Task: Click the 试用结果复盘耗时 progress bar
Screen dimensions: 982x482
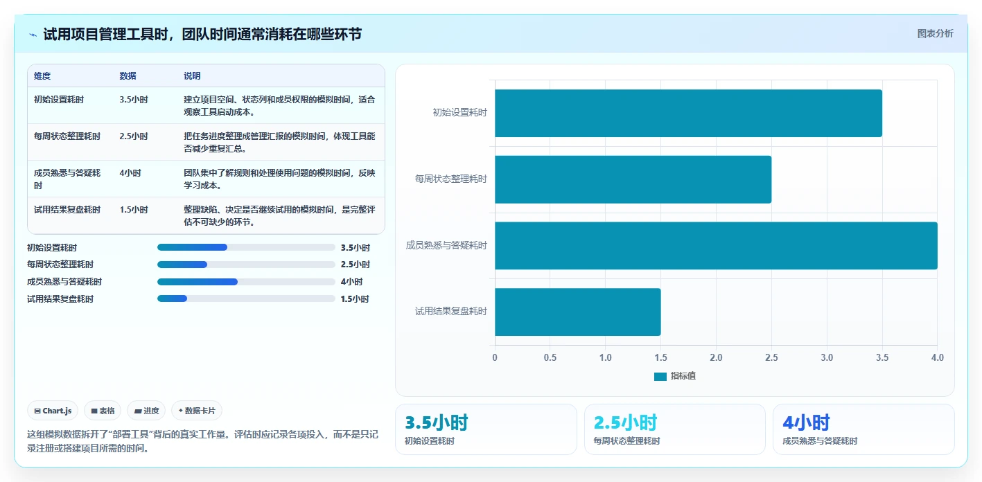Action: click(246, 298)
